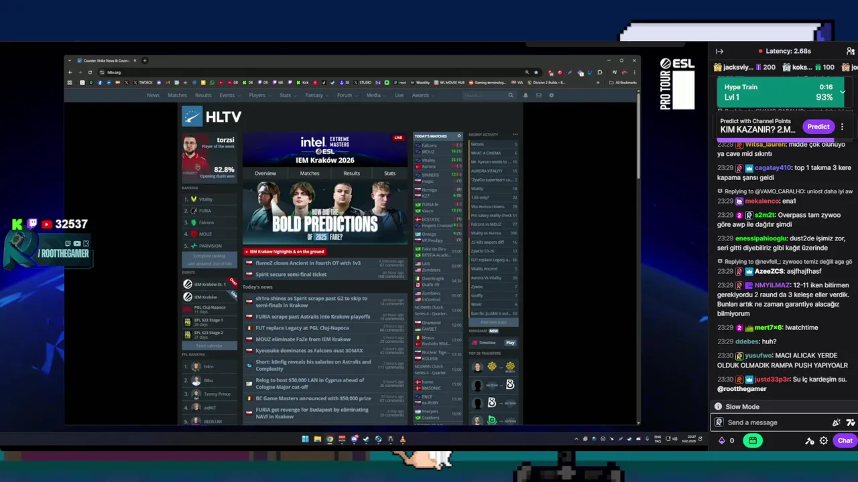Click the Chrome back arrow
This screenshot has height=482, width=858.
point(70,72)
